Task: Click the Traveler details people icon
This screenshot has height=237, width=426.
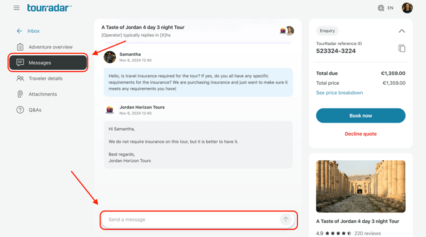Action: 20,79
